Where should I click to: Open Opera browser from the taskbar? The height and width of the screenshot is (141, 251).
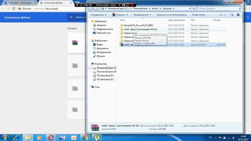(x=51, y=137)
